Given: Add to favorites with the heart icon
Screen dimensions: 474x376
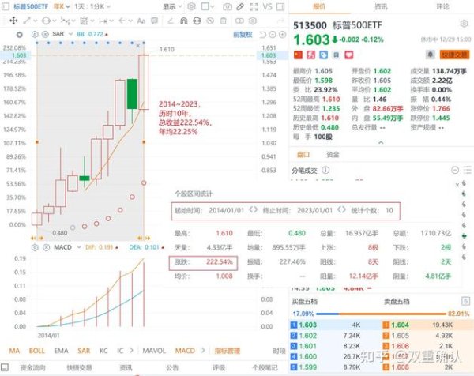Looking at the screenshot, I should click(x=349, y=55).
